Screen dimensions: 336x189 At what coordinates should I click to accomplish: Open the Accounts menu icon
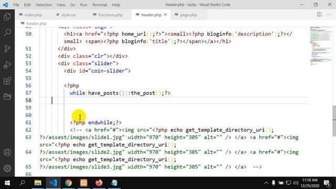(x=7, y=152)
